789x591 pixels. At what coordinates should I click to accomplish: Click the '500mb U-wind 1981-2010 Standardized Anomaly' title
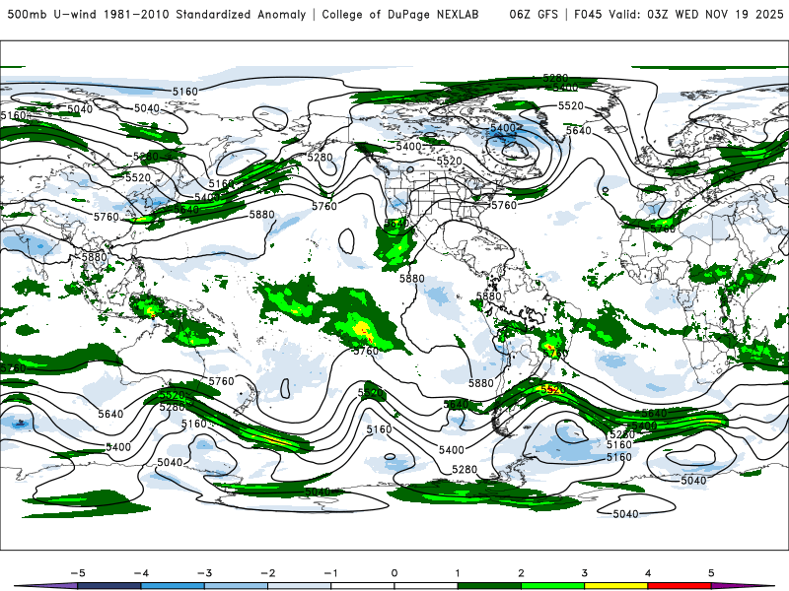(x=157, y=14)
